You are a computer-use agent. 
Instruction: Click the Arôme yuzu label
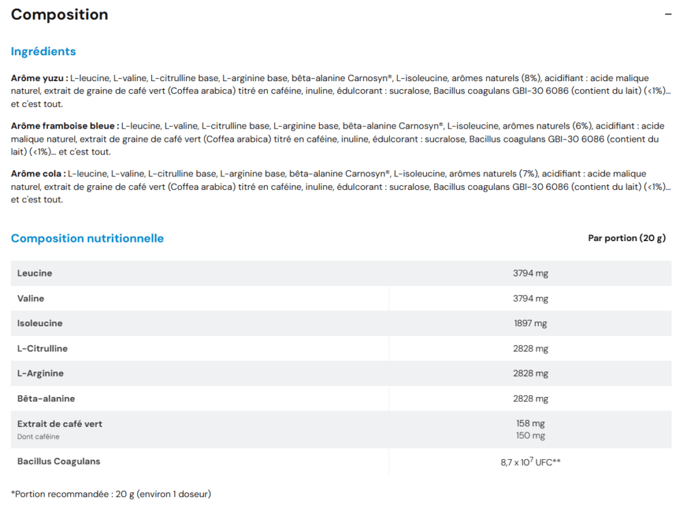39,78
